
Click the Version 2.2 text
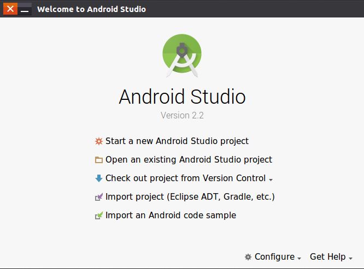[182, 115]
